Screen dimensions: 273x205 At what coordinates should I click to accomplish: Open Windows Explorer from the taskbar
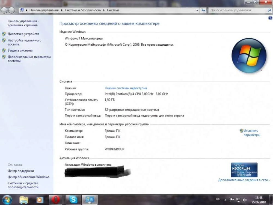tap(23, 200)
